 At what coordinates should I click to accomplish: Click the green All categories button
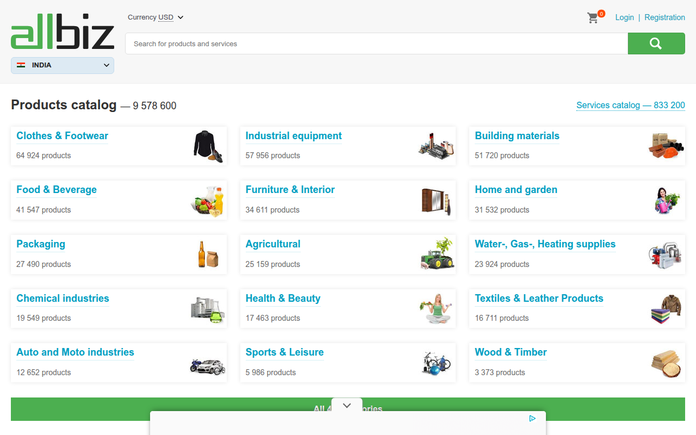click(x=348, y=409)
